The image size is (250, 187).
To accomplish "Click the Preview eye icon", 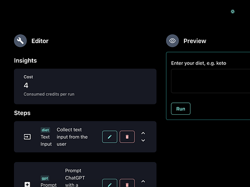I will point(172,41).
